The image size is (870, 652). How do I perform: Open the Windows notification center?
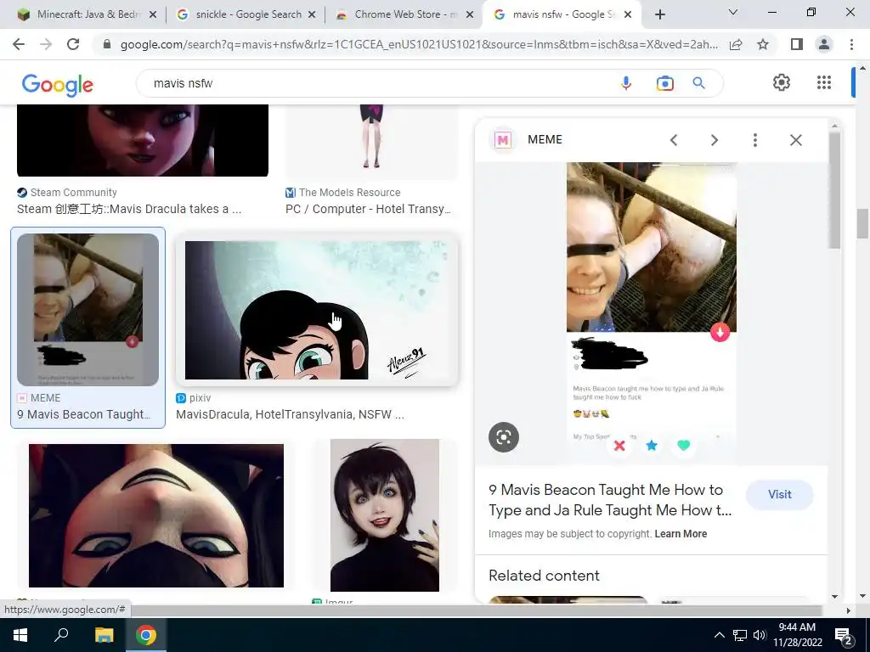[x=844, y=635]
